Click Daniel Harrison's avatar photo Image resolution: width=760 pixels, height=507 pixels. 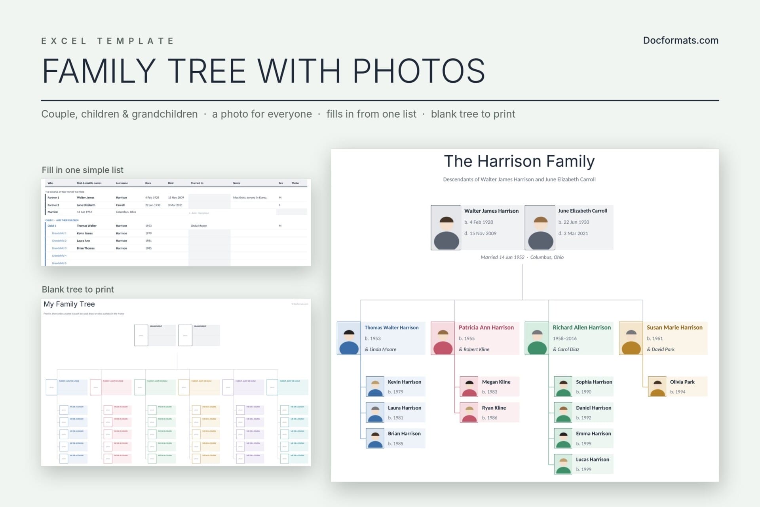pos(563,412)
